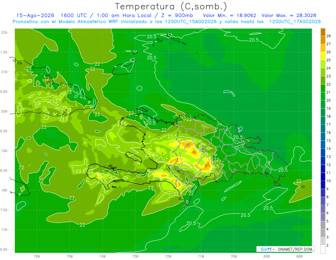Screen dimensions: 336x260
Task: Pick the dark orange swatch above 28 in color scale
Action: (323, 32)
